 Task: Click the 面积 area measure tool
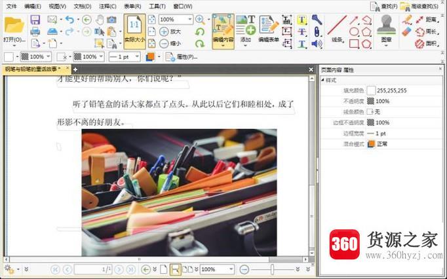[426, 44]
